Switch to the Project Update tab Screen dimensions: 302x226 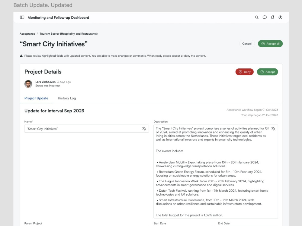click(36, 98)
